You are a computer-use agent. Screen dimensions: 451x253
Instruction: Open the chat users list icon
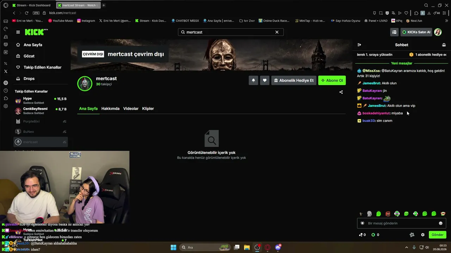tap(444, 45)
